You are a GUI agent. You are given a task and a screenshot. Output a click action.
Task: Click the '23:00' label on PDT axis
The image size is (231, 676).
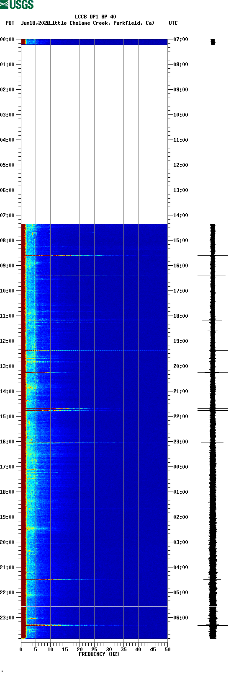(x=7, y=618)
